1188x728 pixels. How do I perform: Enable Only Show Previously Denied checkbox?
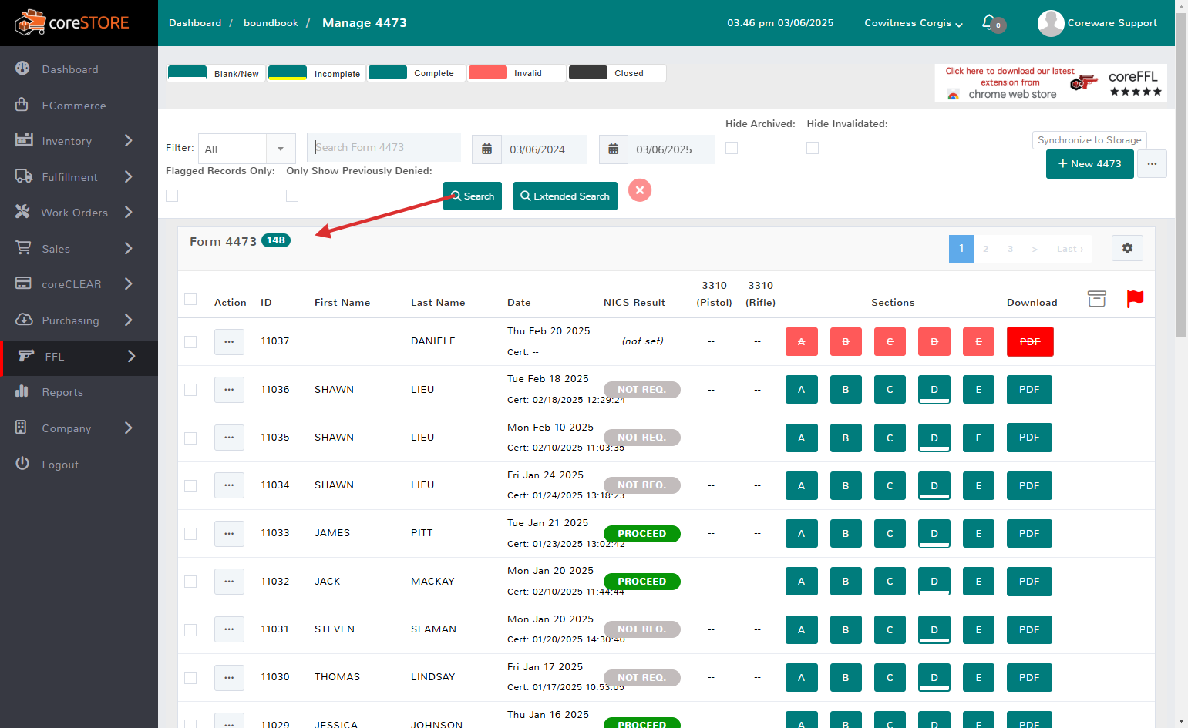[x=292, y=196]
